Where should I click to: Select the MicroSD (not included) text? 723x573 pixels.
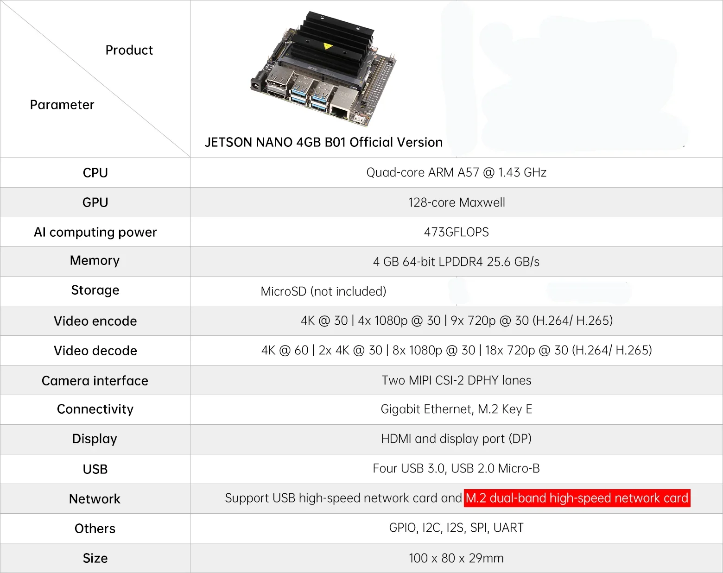pos(323,291)
